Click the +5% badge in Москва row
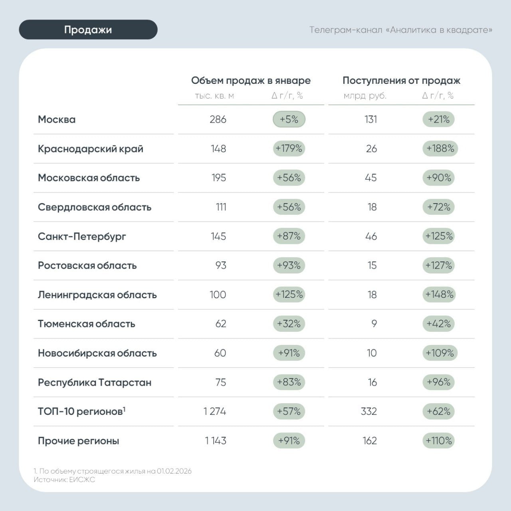The height and width of the screenshot is (511, 511). [289, 119]
